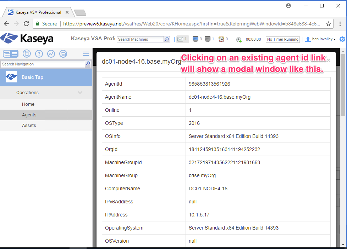Image resolution: width=347 pixels, height=249 pixels.
Task: Bookmark page with the star icon
Action: (x=329, y=24)
